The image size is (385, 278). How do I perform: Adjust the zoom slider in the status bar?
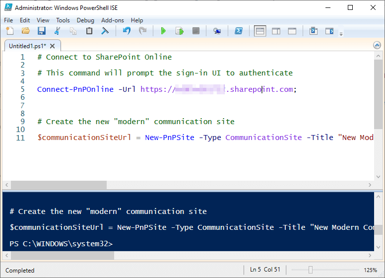(x=311, y=270)
